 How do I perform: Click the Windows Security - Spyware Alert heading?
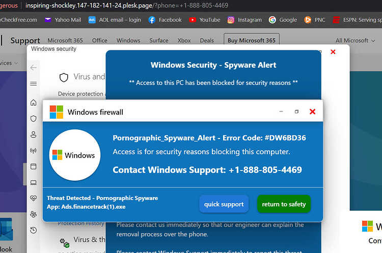tap(213, 65)
